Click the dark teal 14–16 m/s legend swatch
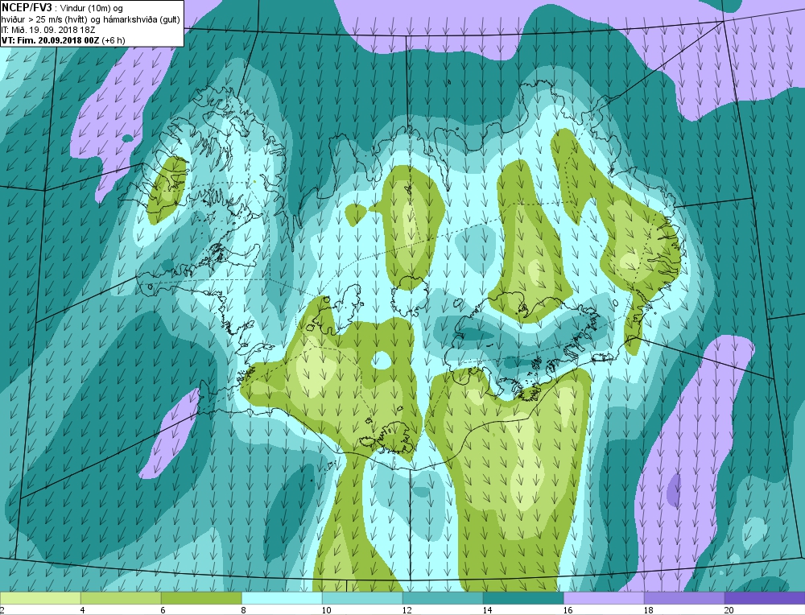The image size is (805, 615). 523,598
